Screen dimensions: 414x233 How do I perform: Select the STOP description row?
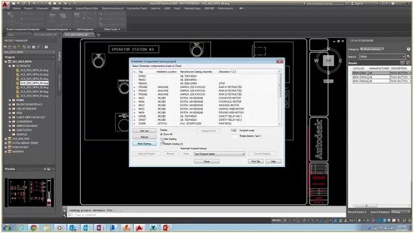206,83
